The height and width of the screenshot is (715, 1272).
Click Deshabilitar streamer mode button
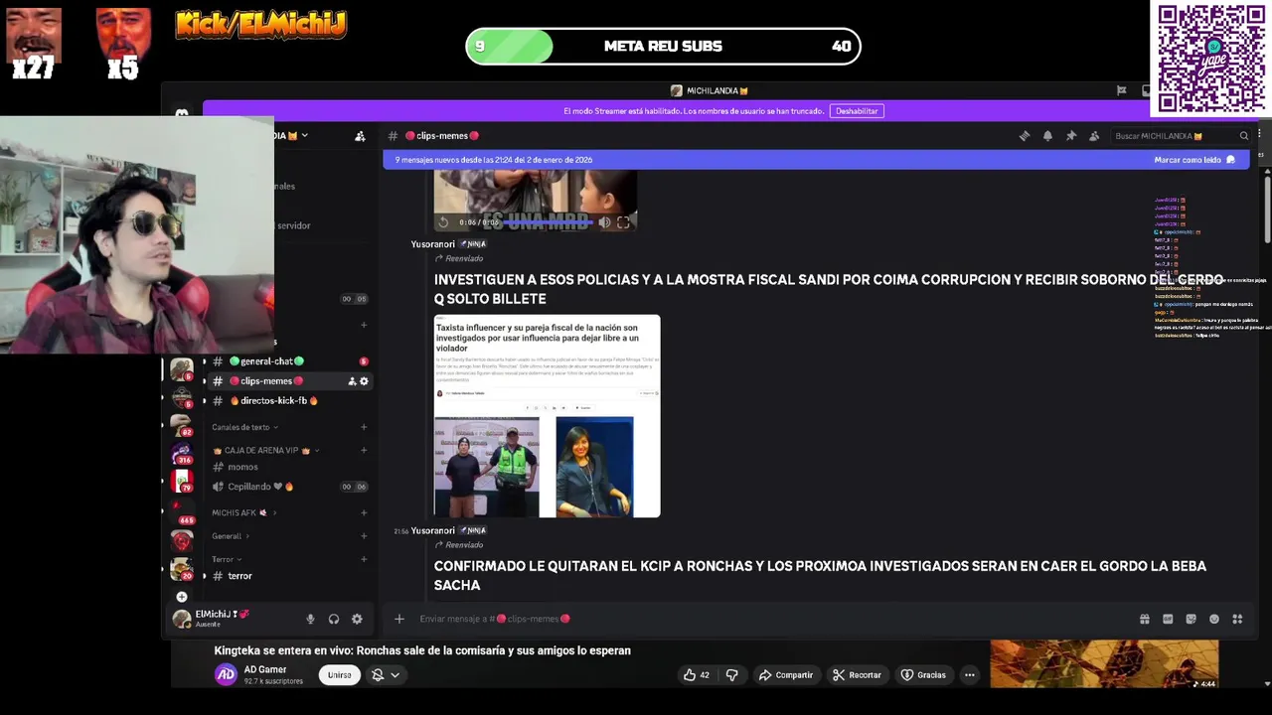[857, 111]
